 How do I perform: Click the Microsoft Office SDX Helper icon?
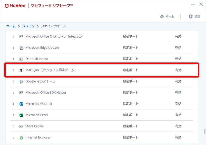(21, 93)
